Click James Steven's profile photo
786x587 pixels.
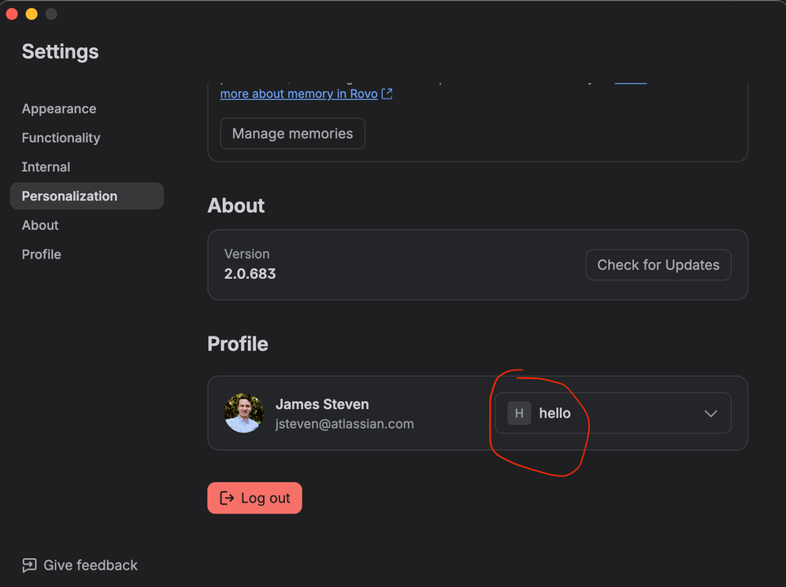pos(244,413)
